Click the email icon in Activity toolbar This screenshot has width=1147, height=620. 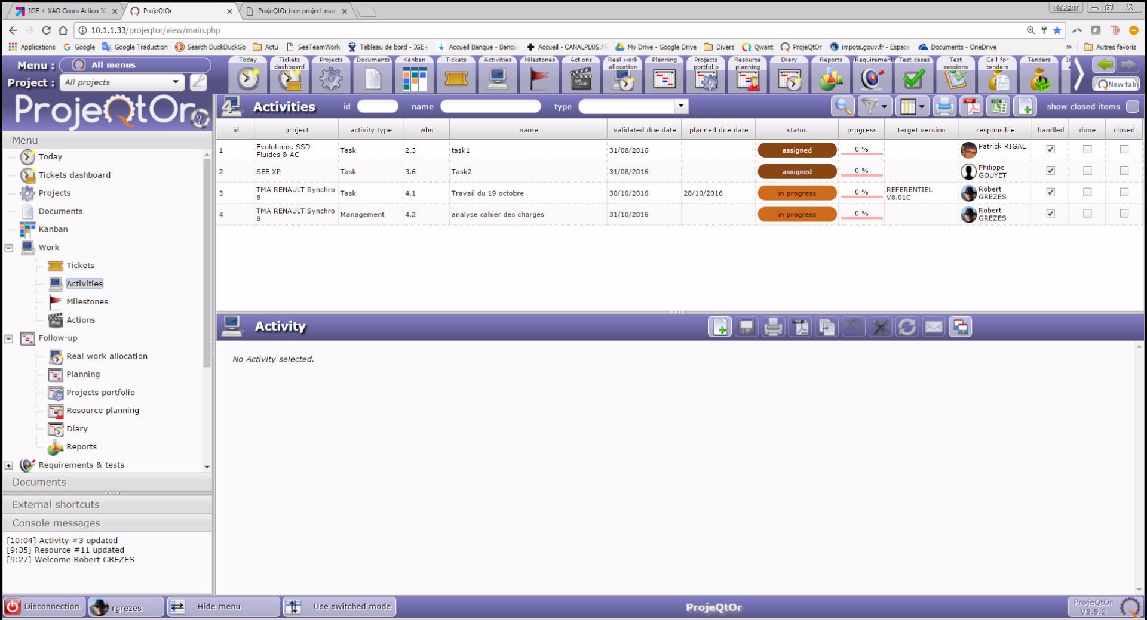coord(934,327)
